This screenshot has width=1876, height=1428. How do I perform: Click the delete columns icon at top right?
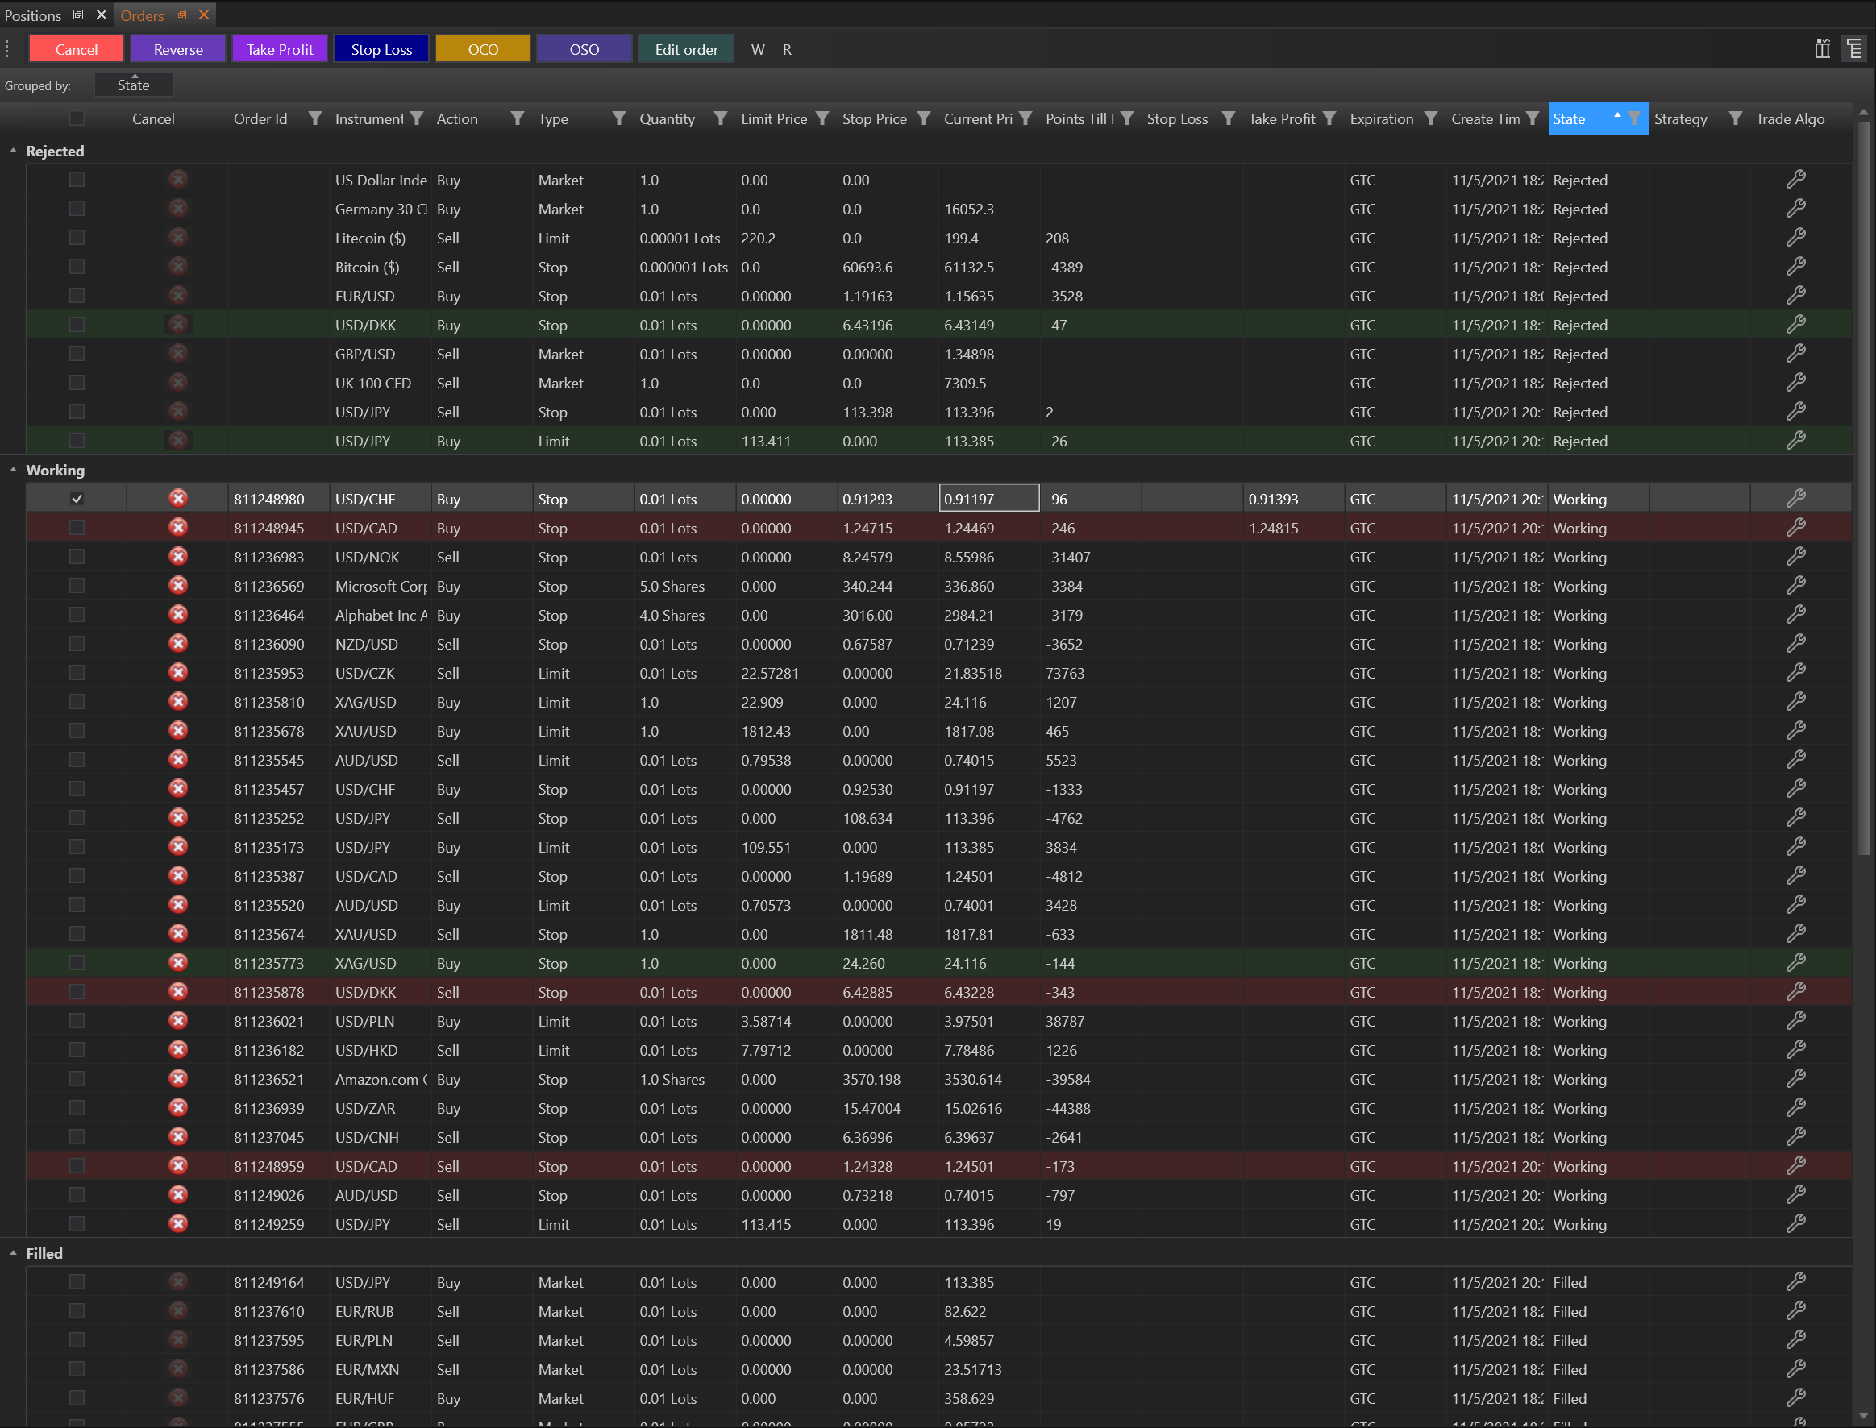click(x=1821, y=48)
